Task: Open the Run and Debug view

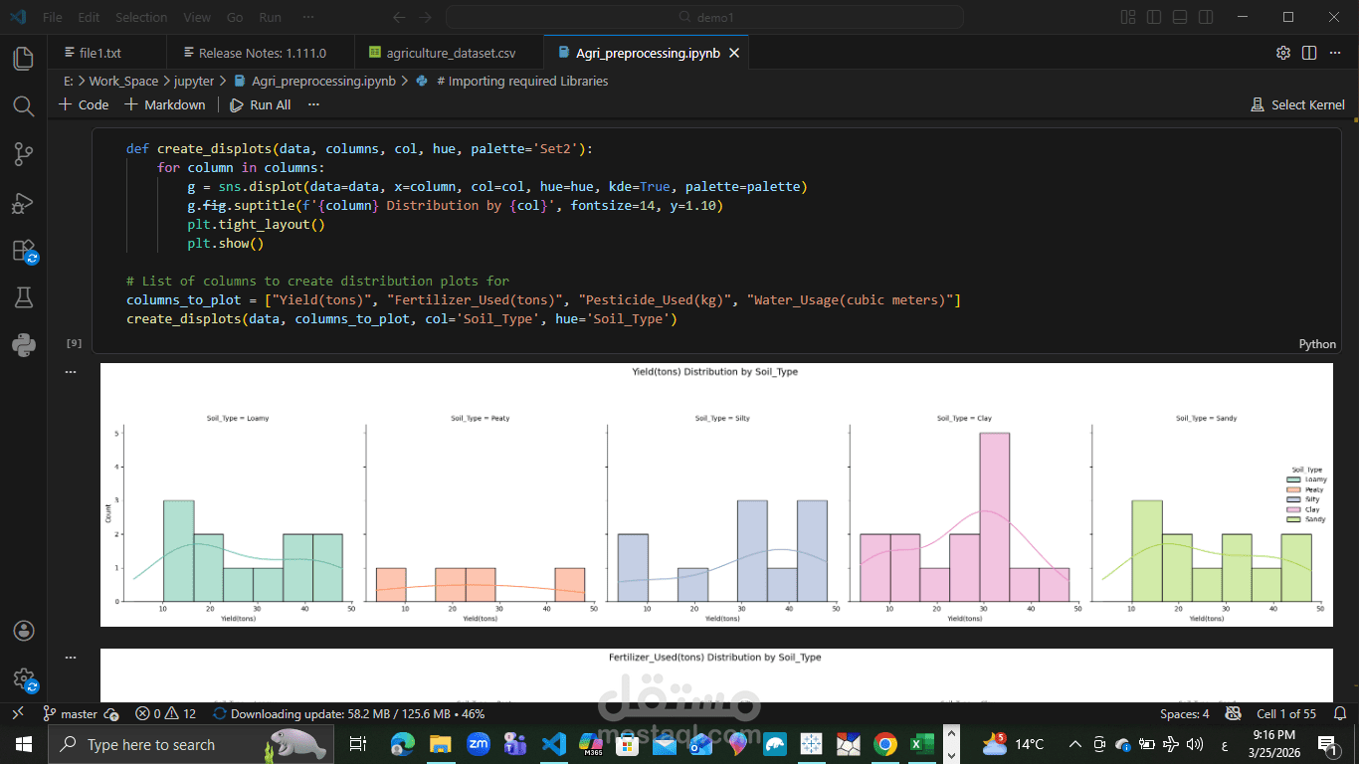Action: click(x=23, y=203)
